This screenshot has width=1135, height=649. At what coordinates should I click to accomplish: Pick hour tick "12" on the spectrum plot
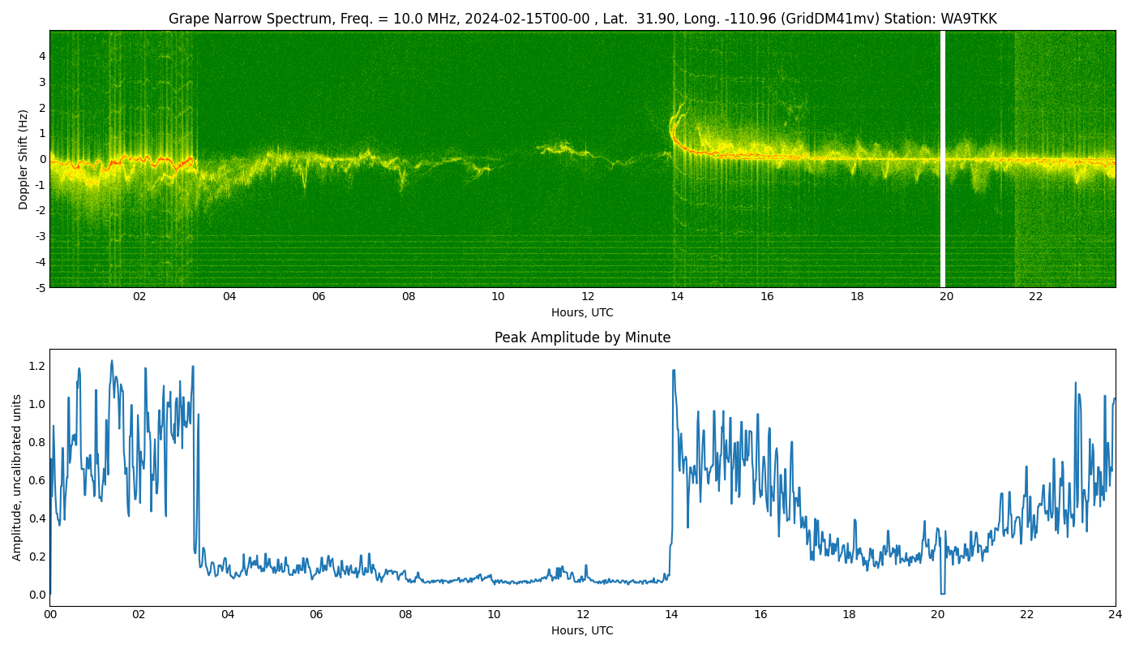[x=588, y=296]
